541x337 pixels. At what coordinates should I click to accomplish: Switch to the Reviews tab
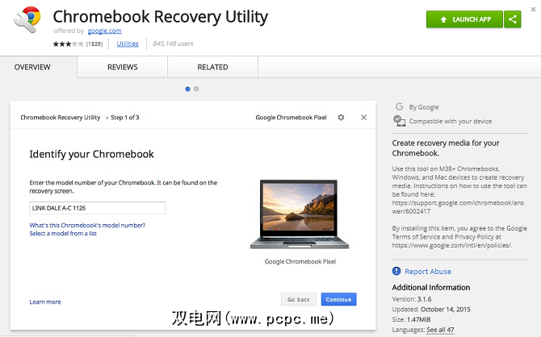coord(123,67)
